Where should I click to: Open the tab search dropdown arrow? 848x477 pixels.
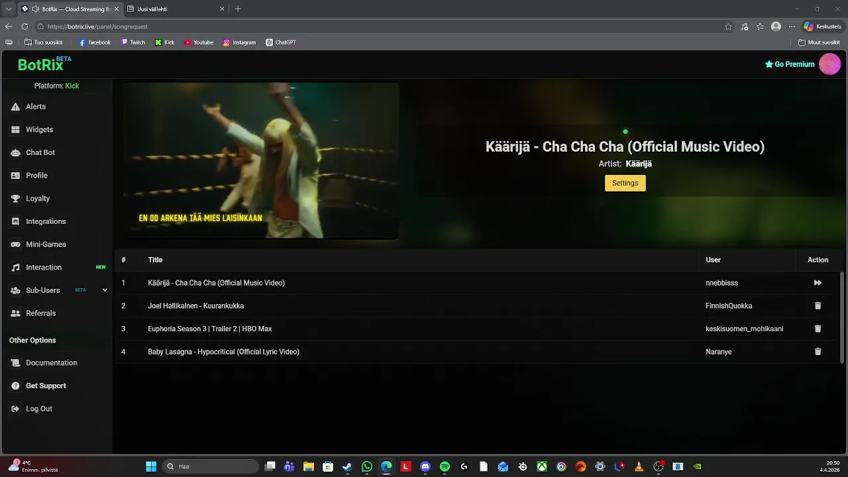coord(9,9)
